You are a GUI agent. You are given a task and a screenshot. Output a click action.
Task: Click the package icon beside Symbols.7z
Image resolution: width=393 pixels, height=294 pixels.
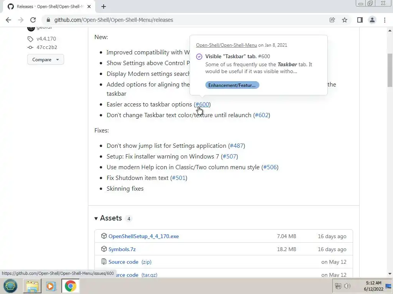pyautogui.click(x=104, y=249)
